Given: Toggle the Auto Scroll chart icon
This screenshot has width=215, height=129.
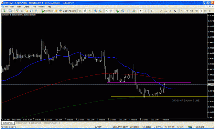Looking at the screenshot, I should (106, 11).
